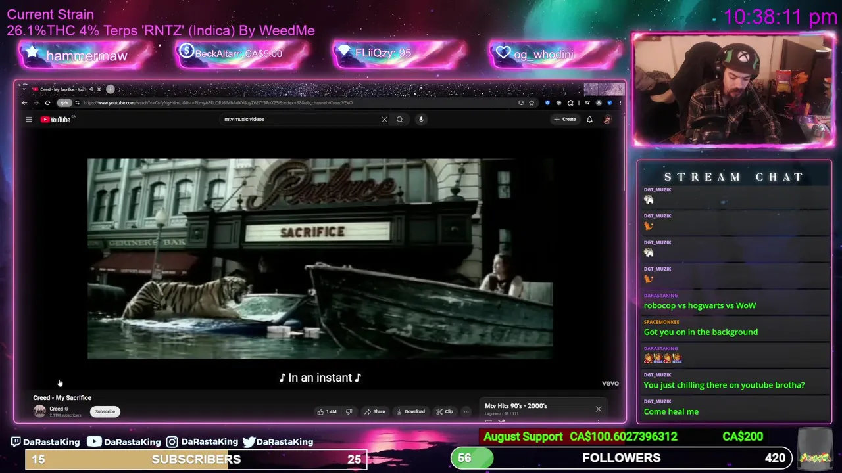Click the Twitter DaRastaKing handle
842x473 pixels.
tap(278, 441)
